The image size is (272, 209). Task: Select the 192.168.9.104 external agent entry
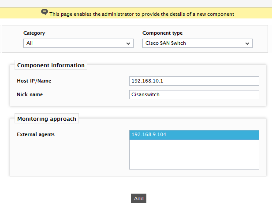[x=194, y=135]
